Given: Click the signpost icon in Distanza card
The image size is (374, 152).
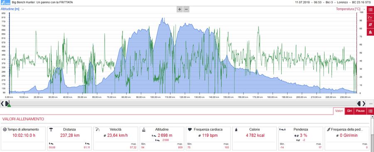Looking at the screenshot, I should [51, 130].
